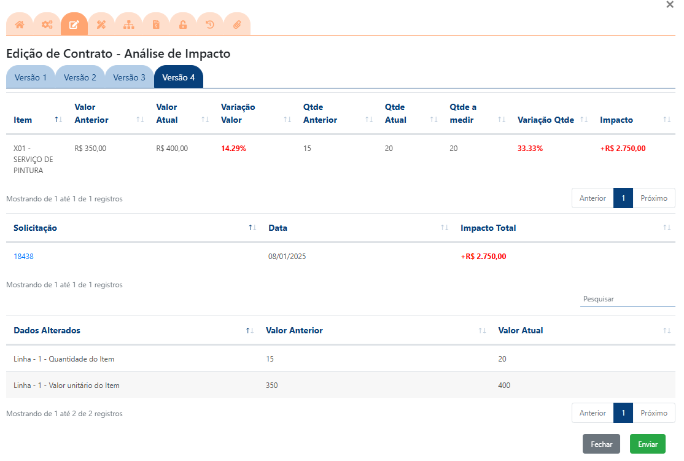Switch to the Versão 1 tab

31,77
